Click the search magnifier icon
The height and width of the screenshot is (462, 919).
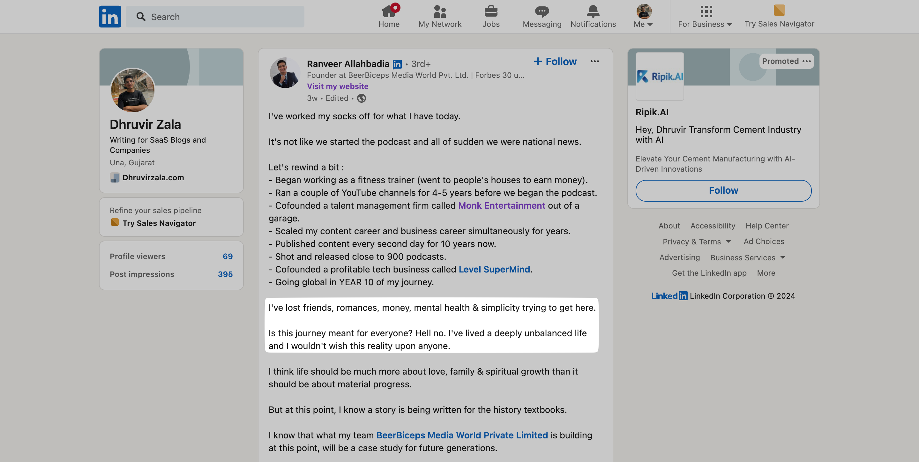click(x=141, y=17)
